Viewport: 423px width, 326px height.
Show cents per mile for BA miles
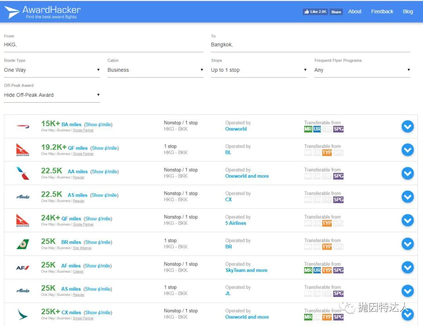tap(98, 125)
